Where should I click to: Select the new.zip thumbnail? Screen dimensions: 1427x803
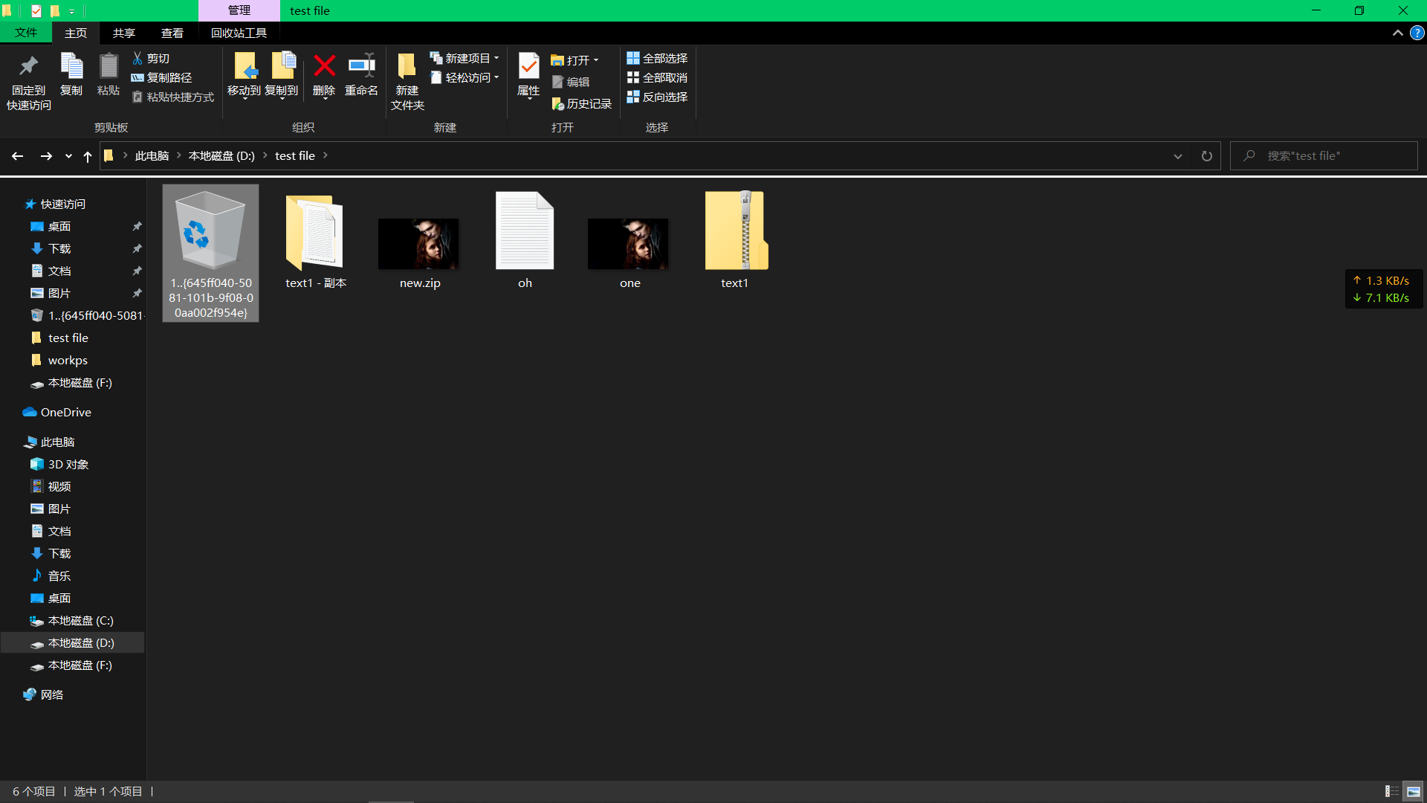coord(419,244)
